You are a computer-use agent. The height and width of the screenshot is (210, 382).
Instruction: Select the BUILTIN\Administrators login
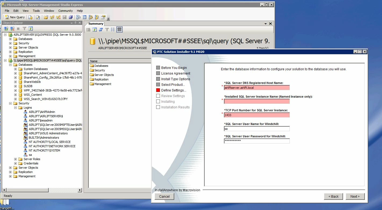[x=44, y=138]
